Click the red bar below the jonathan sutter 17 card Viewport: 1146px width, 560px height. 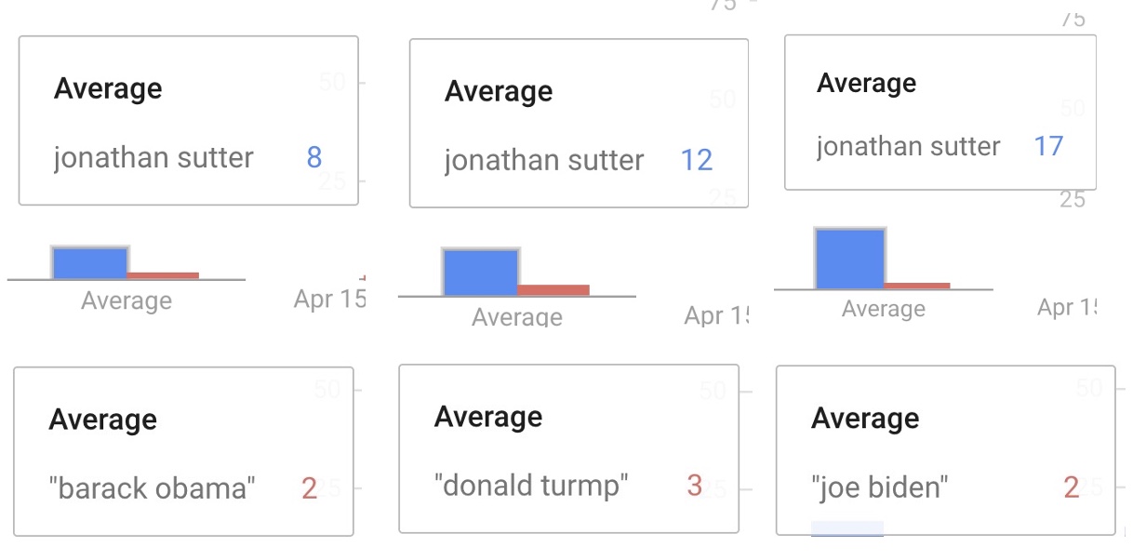pos(917,286)
